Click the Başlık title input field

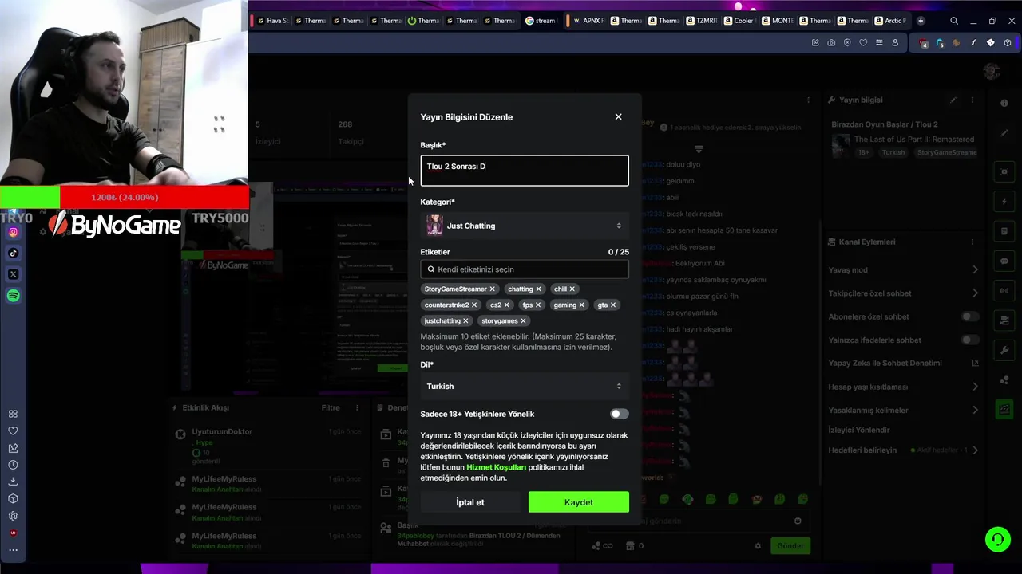525,171
